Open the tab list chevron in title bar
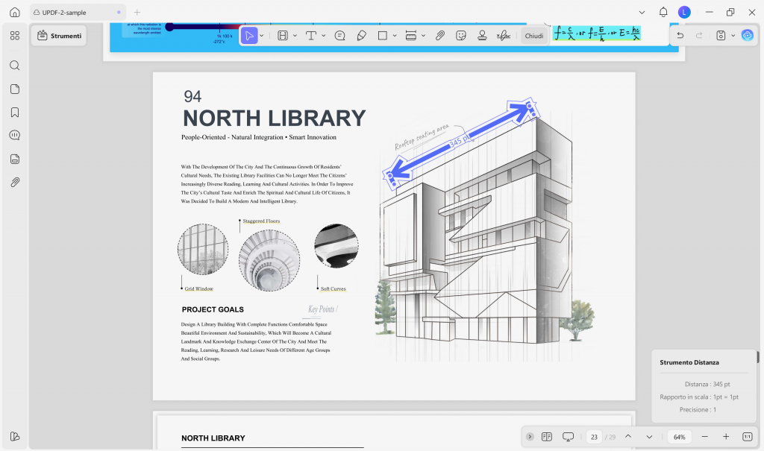The height and width of the screenshot is (451, 764). coord(642,12)
